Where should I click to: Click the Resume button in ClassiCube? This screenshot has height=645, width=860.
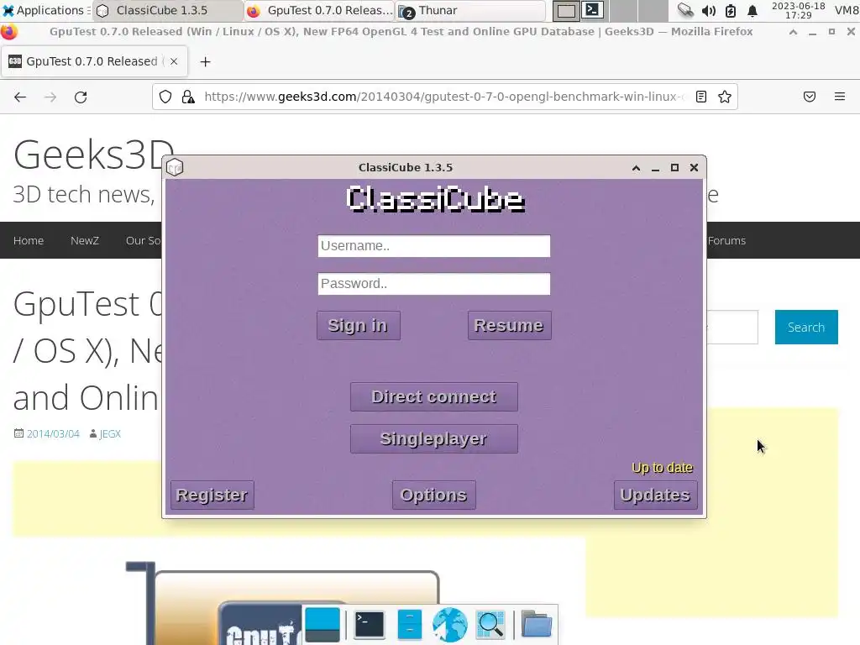pos(509,325)
